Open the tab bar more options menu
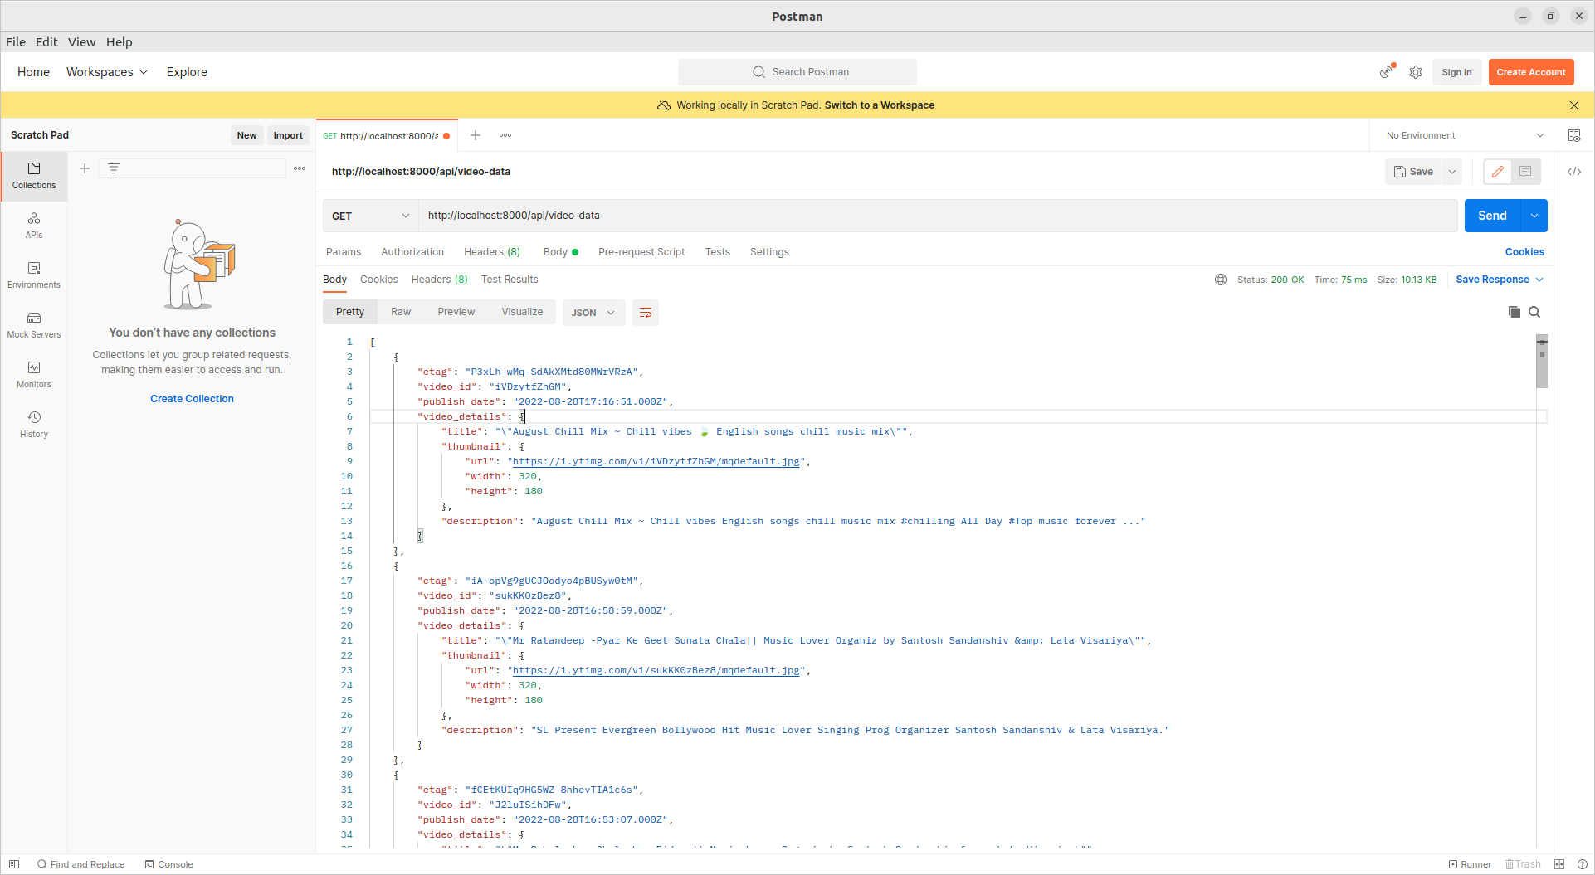 coord(505,135)
